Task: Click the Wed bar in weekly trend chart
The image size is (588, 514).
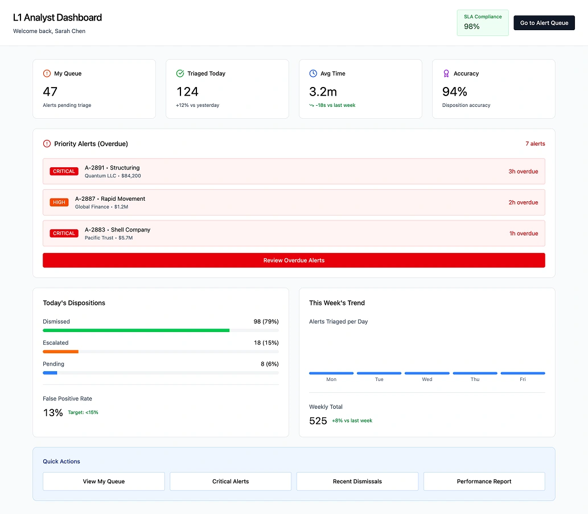Action: [427, 372]
